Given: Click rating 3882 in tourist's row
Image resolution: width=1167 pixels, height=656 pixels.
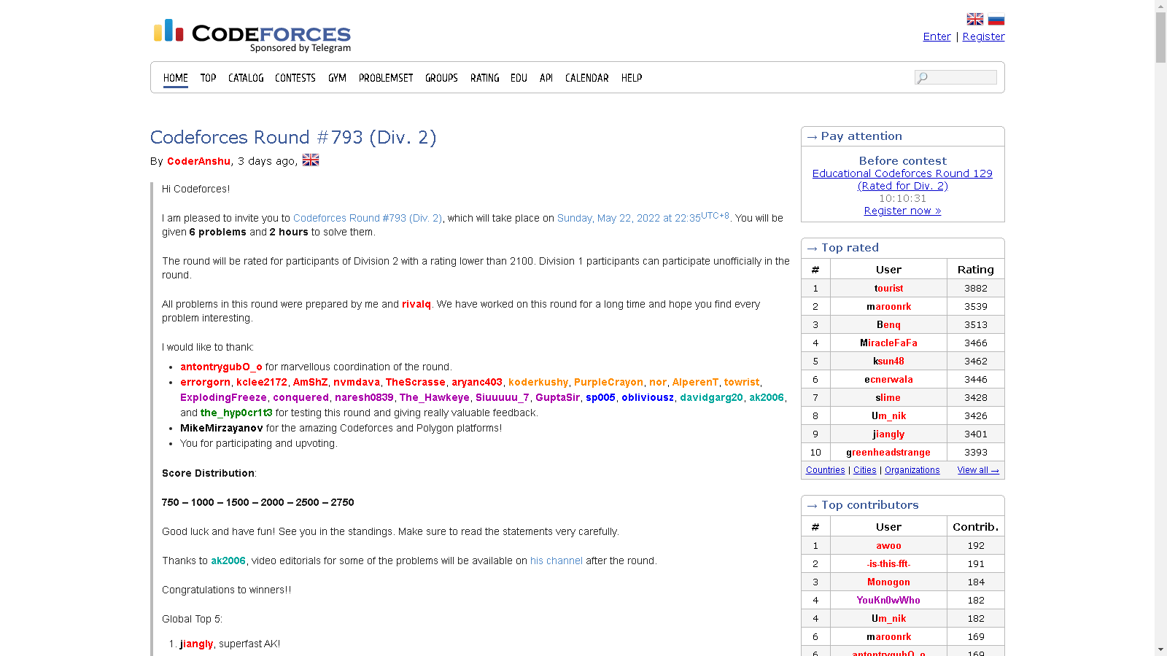Looking at the screenshot, I should point(976,288).
